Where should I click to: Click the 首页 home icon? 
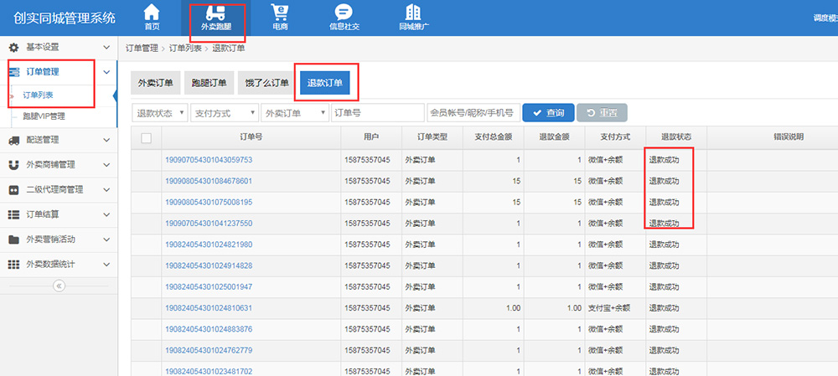click(x=152, y=13)
